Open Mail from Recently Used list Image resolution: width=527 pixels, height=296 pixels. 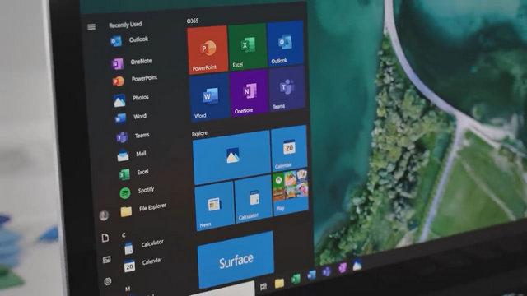point(132,155)
